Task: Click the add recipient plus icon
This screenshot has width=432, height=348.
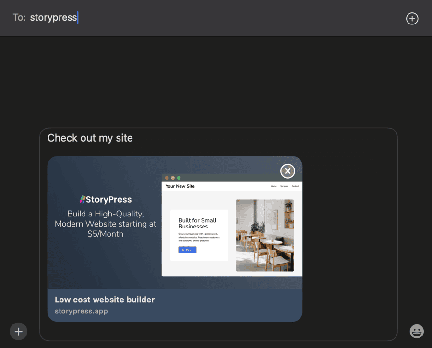Action: pyautogui.click(x=412, y=18)
